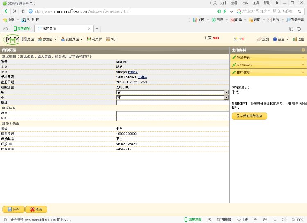Open the 帮助 Help menu
Image resolution: width=307 pixels, height=223 pixels.
pos(267,3)
